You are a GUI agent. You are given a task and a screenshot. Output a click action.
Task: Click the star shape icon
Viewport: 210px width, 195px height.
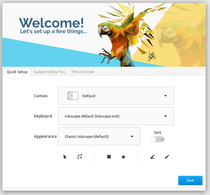(123, 157)
